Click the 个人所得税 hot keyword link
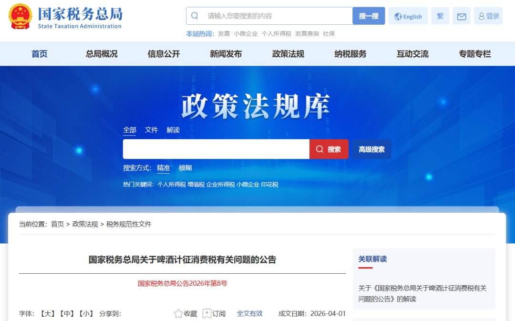The image size is (515, 321). (171, 185)
